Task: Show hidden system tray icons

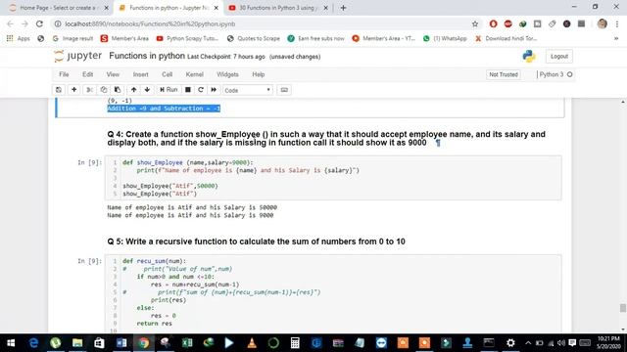Action: [528, 343]
